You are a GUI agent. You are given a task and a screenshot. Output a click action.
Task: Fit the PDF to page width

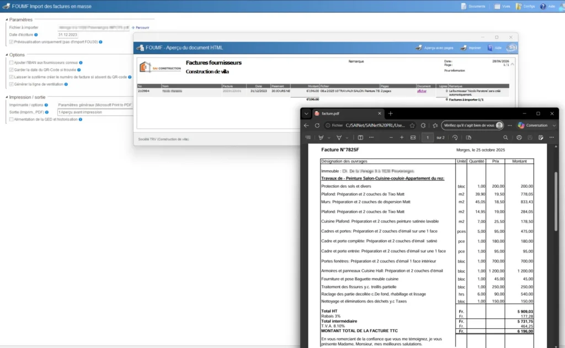coord(413,137)
